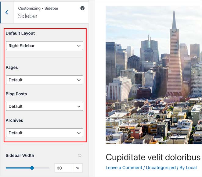Click the Blog Posts label
Viewport: 202px width, 177px height.
point(16,94)
